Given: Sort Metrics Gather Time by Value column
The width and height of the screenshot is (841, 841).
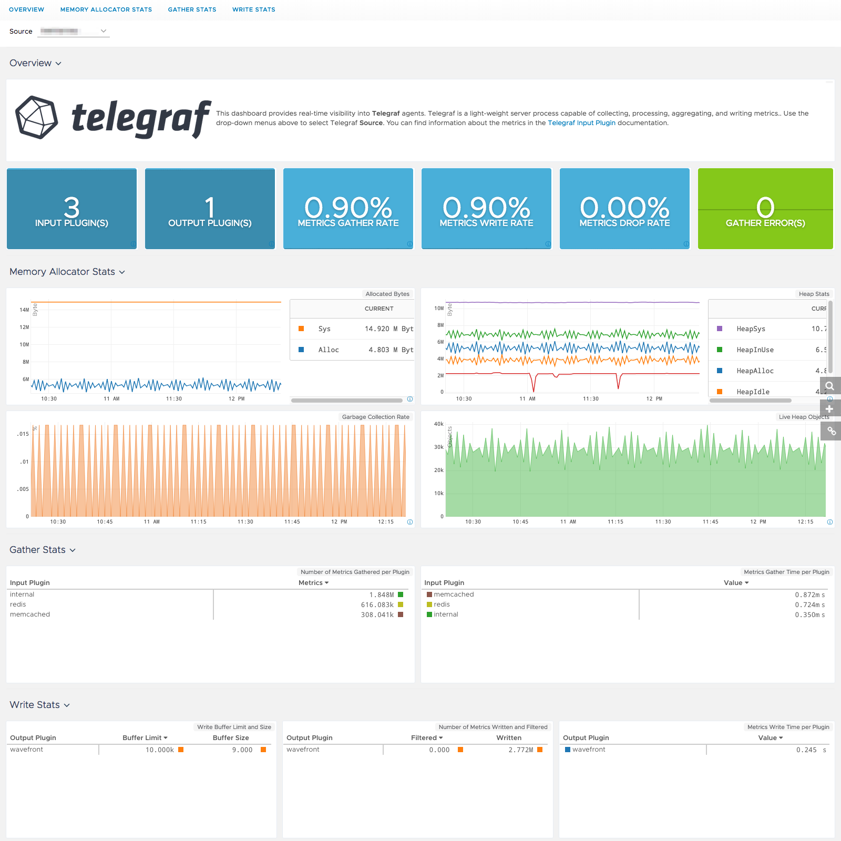Looking at the screenshot, I should 736,582.
